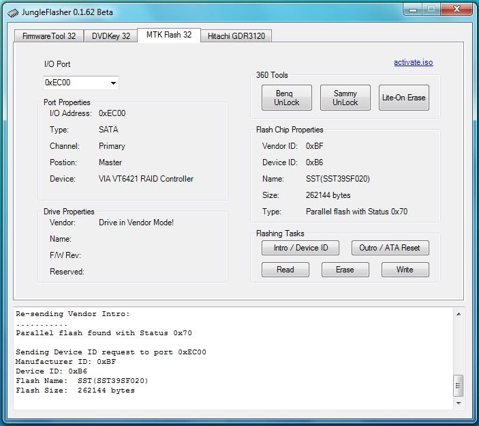This screenshot has height=426, width=479.
Task: Click the Read flashing task button
Action: click(x=285, y=270)
